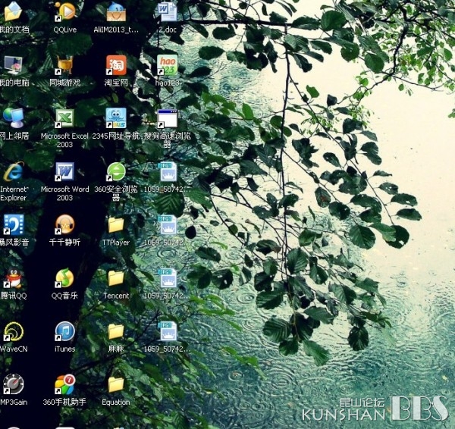Open the 我的电脑 (My Computer) desktop icon
This screenshot has width=455, height=429.
tap(13, 65)
